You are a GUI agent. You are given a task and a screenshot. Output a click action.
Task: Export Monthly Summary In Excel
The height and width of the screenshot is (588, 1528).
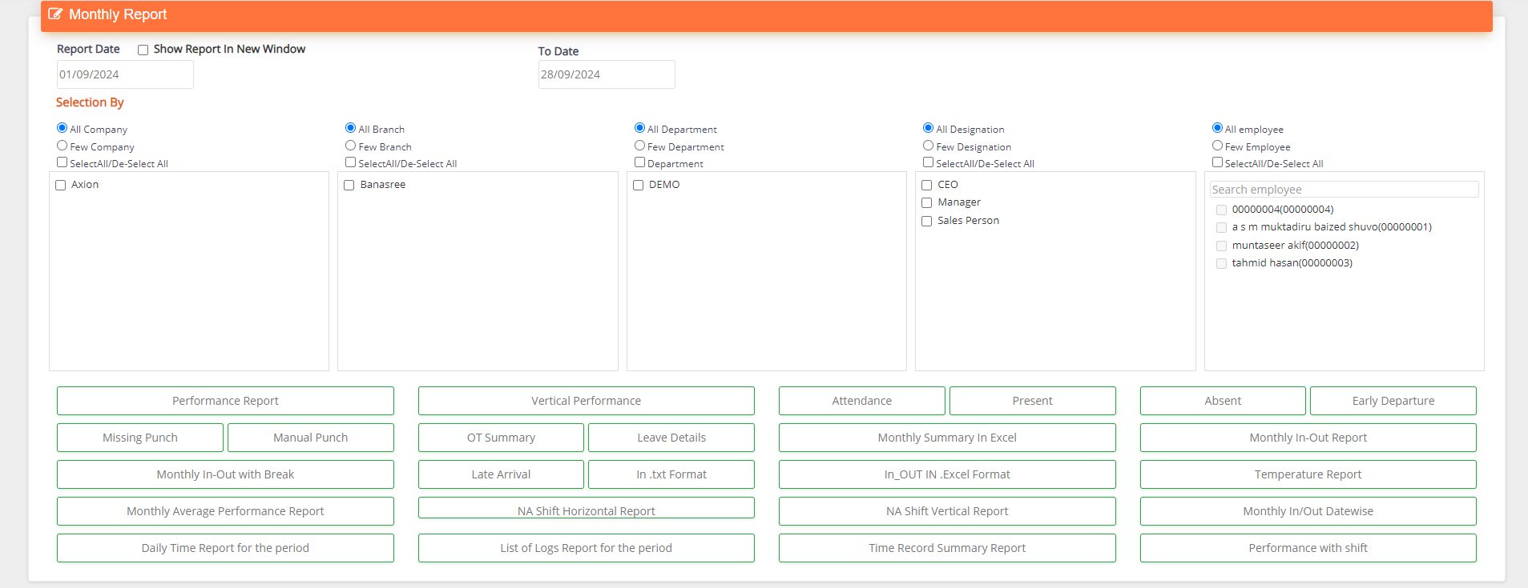946,438
